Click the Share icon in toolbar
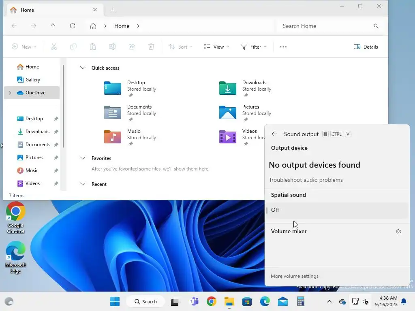The image size is (415, 311). coord(132,47)
